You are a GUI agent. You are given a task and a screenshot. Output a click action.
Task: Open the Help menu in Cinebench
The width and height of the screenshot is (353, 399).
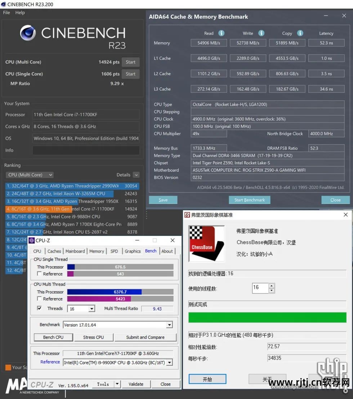(20, 13)
